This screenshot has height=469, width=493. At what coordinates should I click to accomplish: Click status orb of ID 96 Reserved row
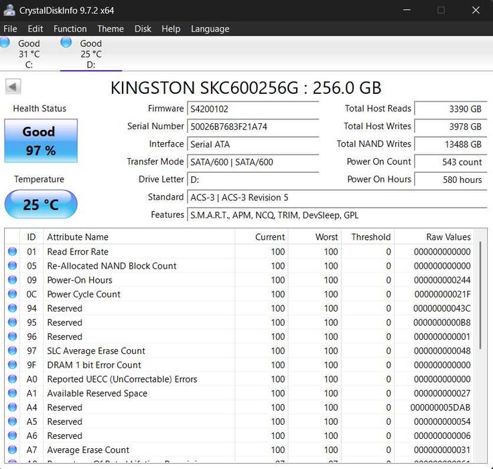[x=12, y=336]
